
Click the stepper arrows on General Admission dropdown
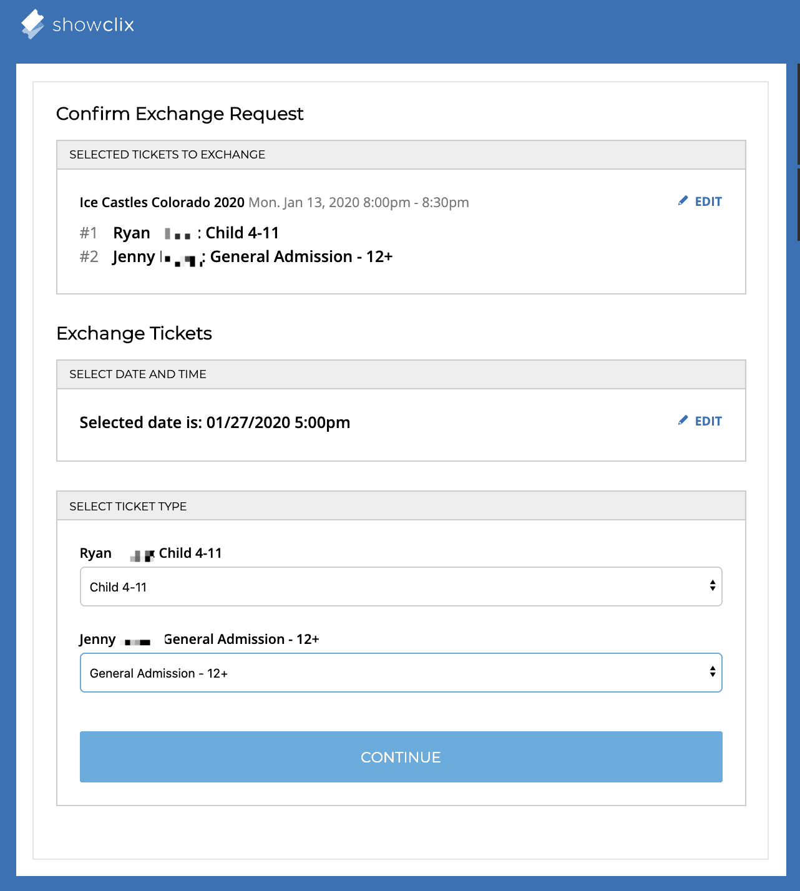pos(713,672)
